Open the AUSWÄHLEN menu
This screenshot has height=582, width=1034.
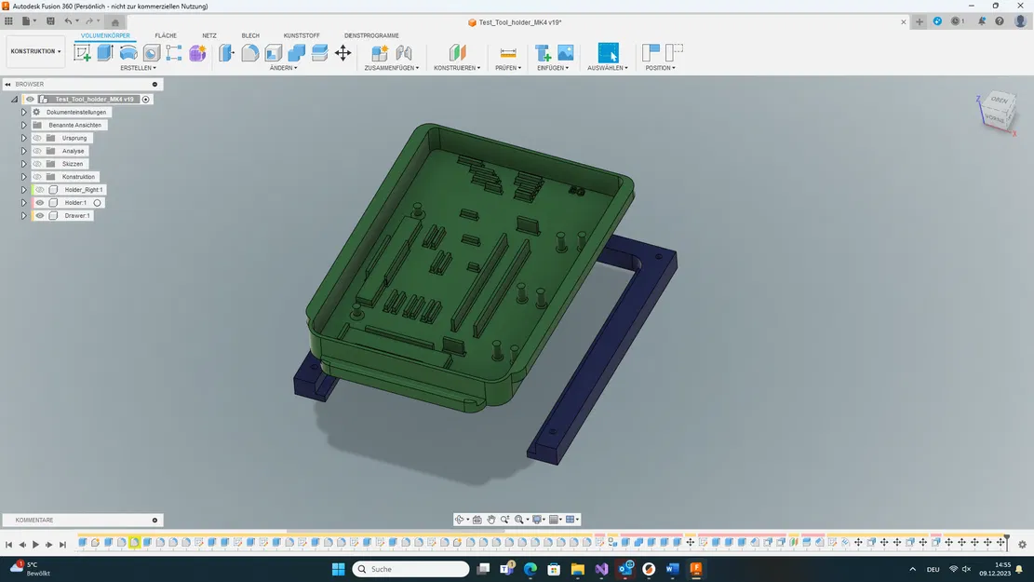[608, 68]
